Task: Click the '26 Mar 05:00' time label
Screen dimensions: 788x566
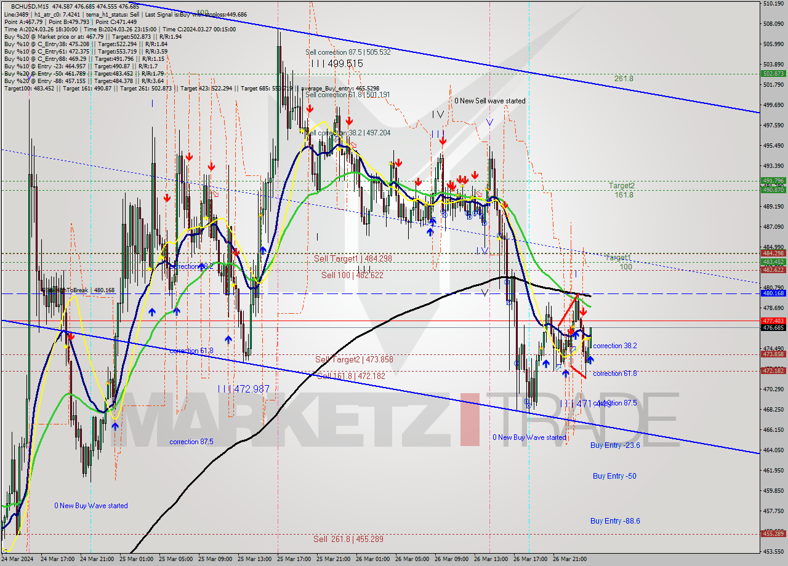Action: tap(412, 559)
